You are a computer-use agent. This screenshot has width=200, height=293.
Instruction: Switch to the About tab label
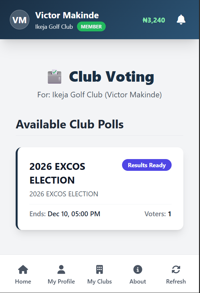click(138, 282)
